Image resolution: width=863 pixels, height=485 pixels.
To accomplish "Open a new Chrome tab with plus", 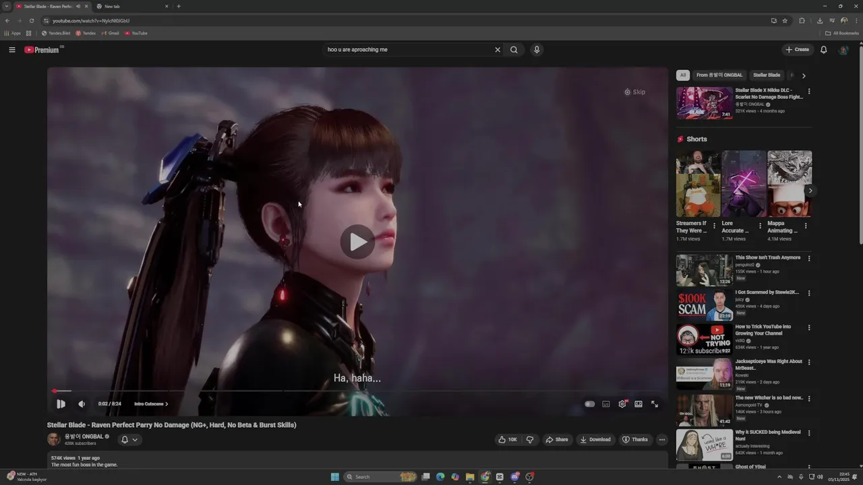I will pyautogui.click(x=179, y=6).
